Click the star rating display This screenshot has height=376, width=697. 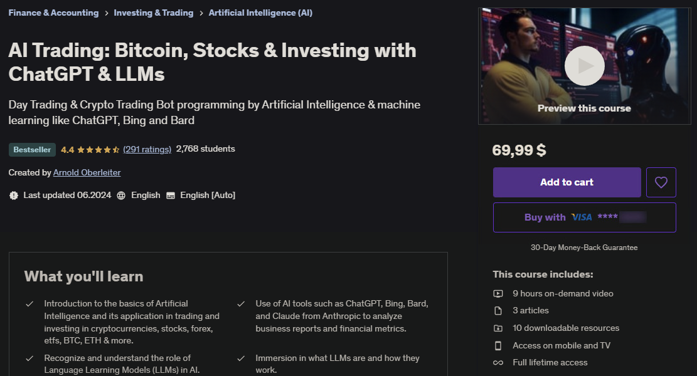coord(98,149)
